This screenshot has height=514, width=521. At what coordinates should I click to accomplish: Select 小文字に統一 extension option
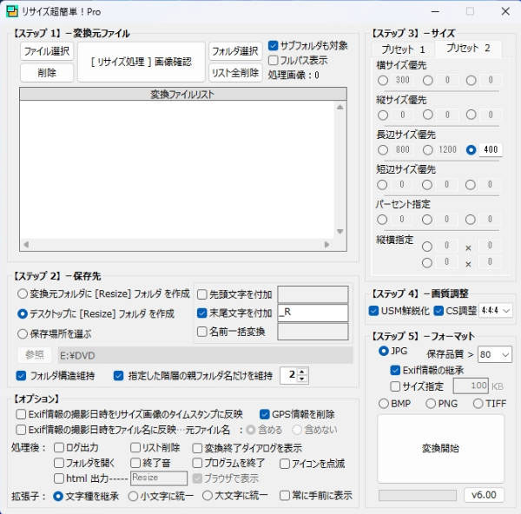click(133, 497)
